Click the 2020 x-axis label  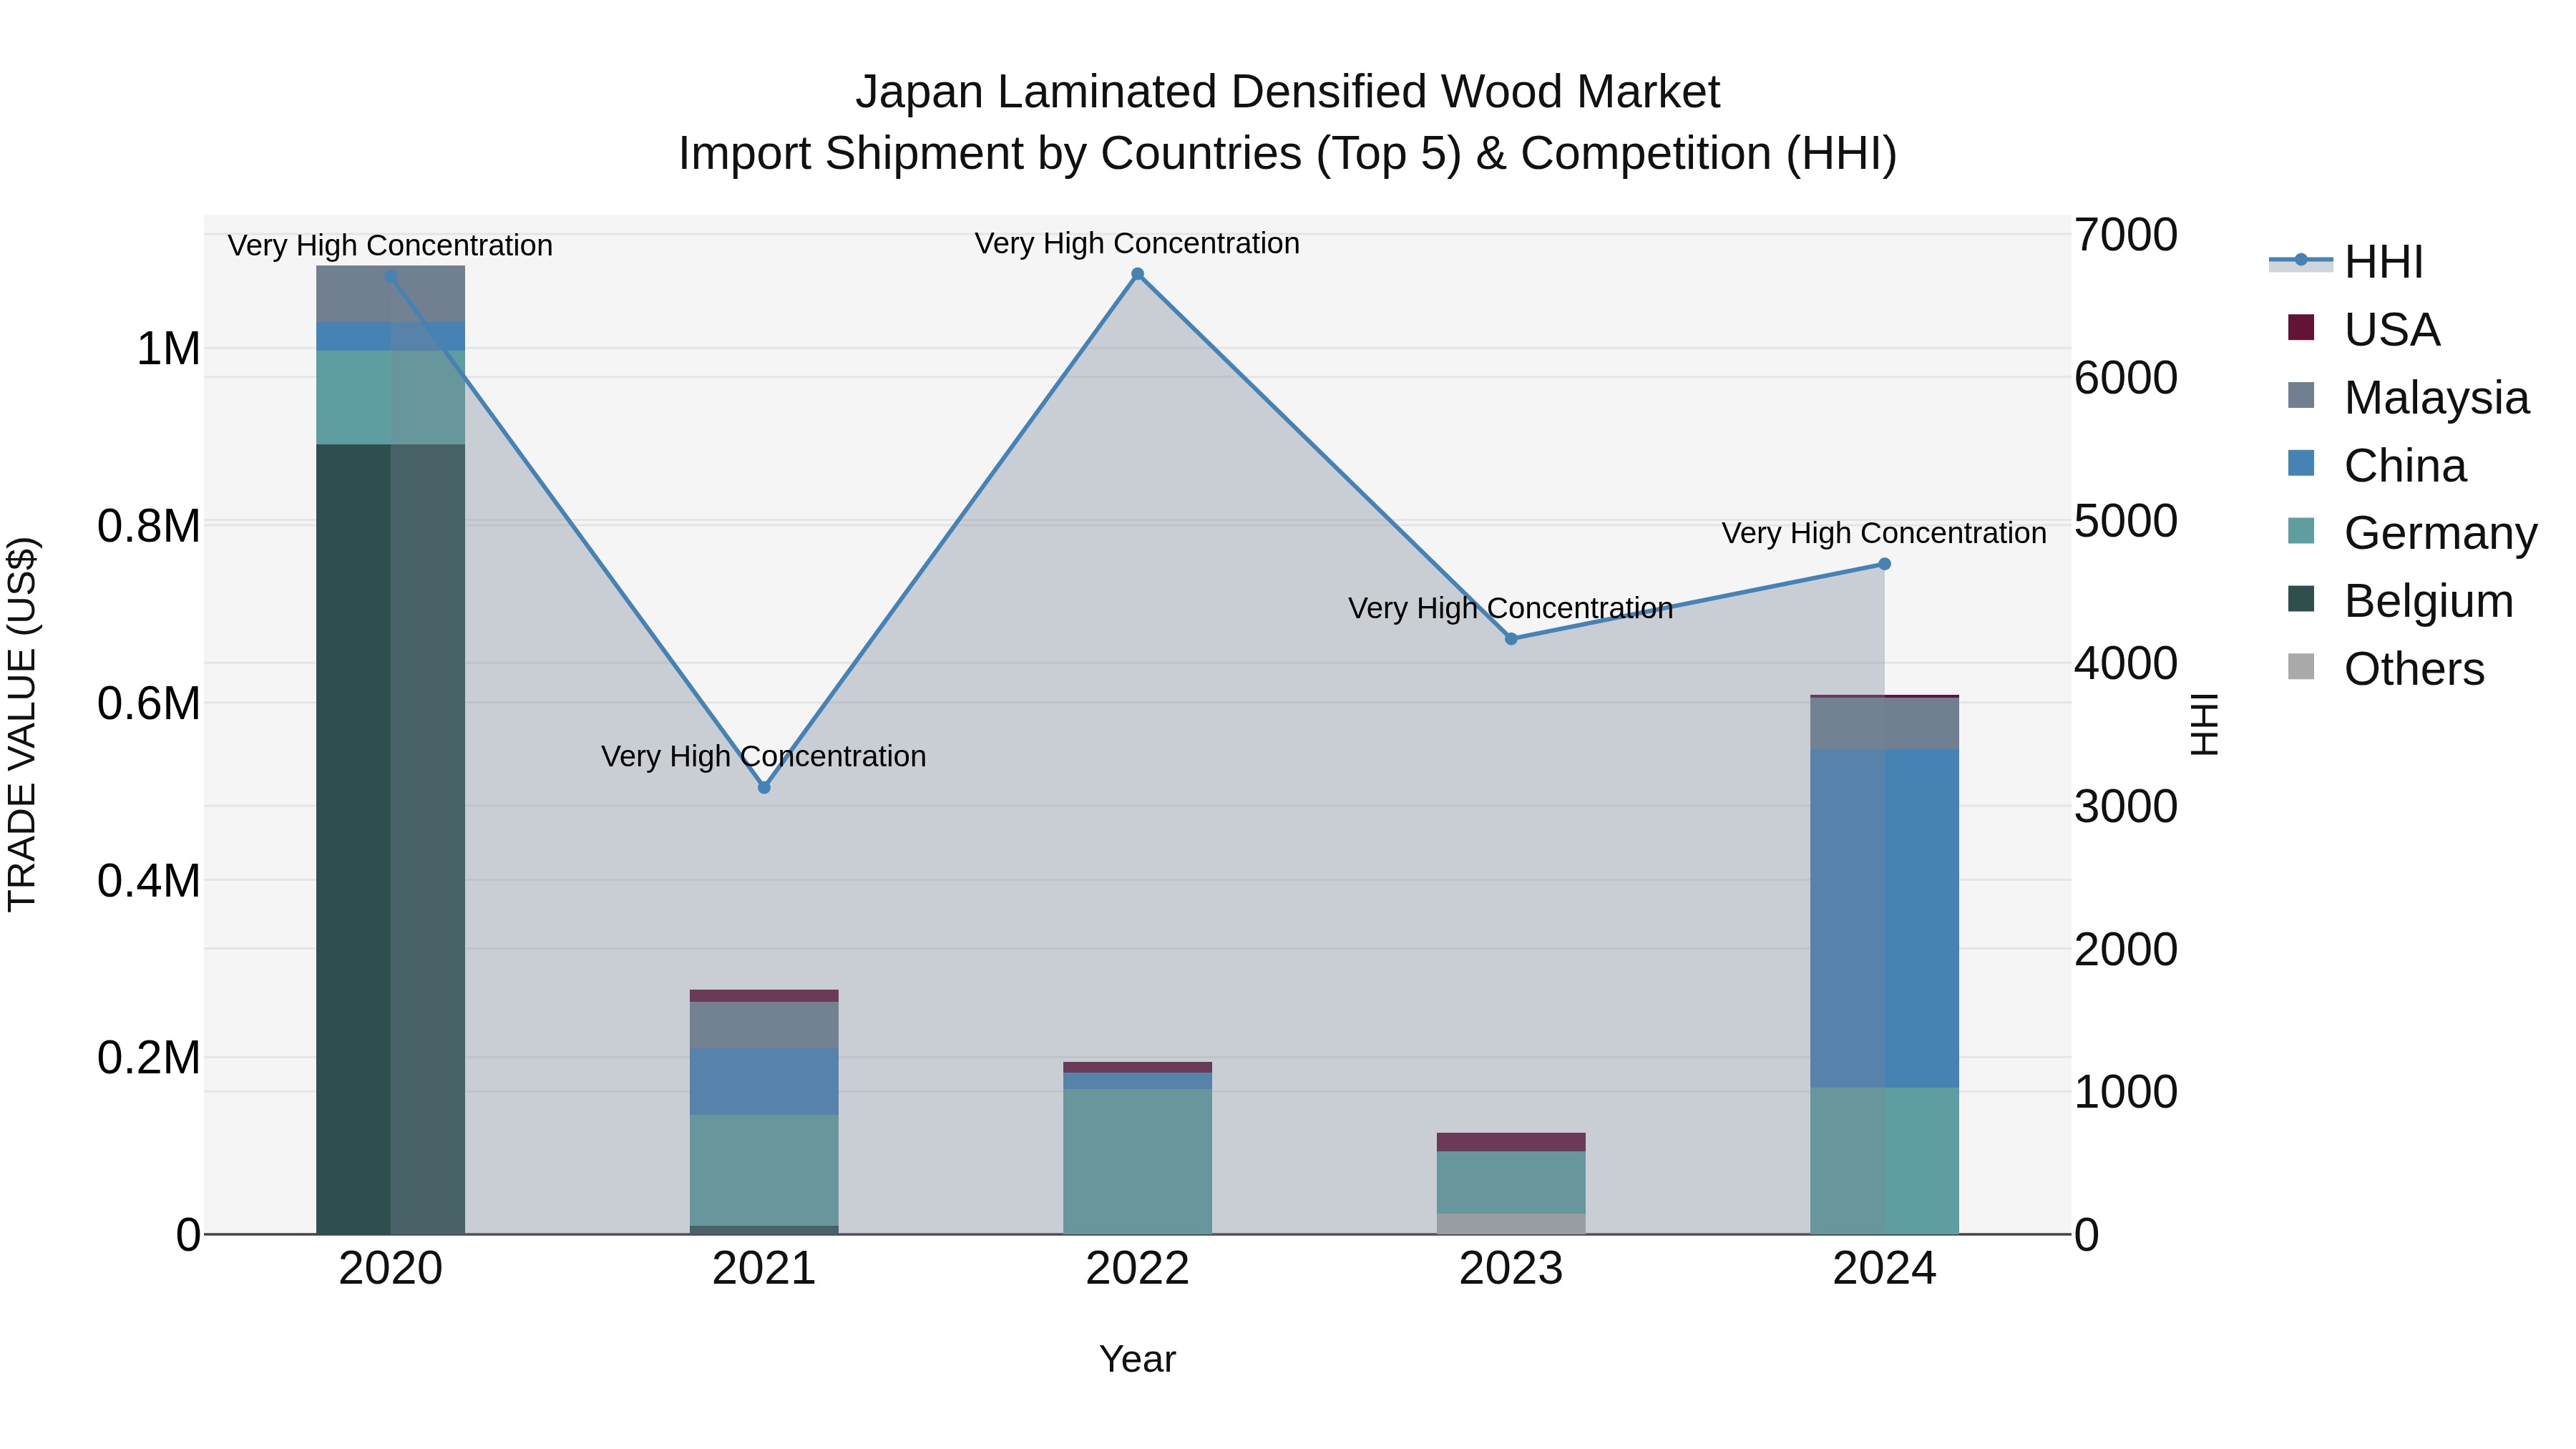(391, 1269)
